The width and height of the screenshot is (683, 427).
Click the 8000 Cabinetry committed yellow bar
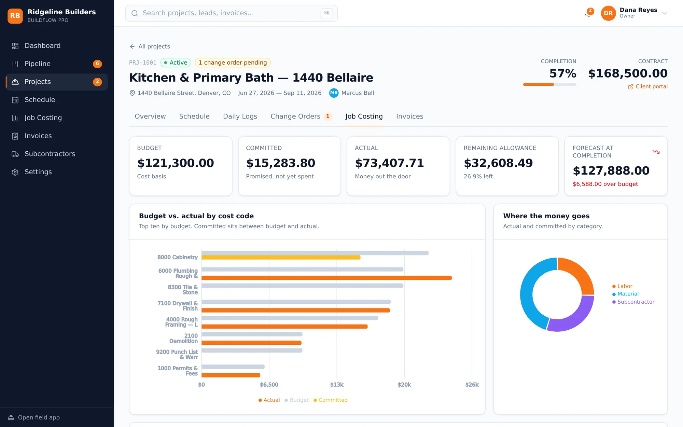[281, 258]
